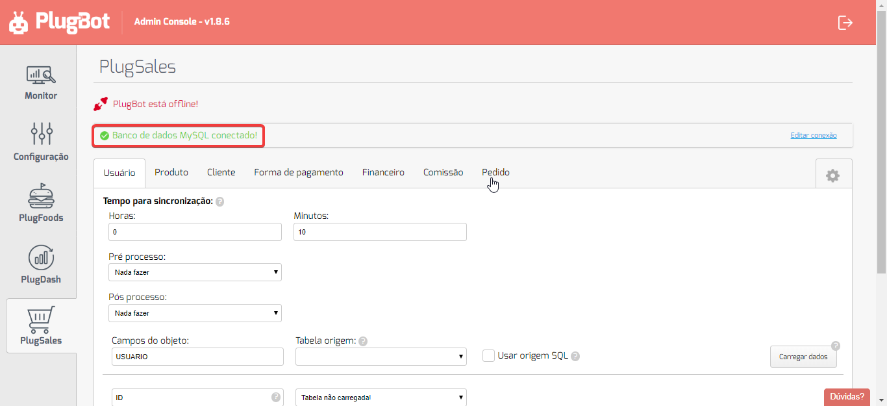
Task: Open the Financeiro tab
Action: pyautogui.click(x=383, y=172)
